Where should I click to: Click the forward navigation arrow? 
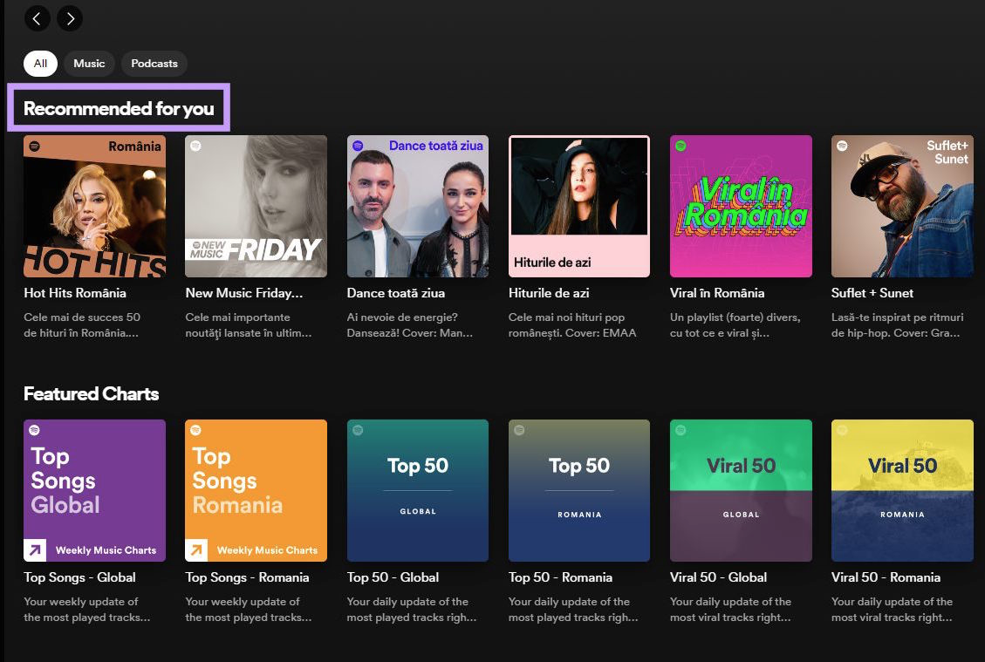tap(70, 18)
